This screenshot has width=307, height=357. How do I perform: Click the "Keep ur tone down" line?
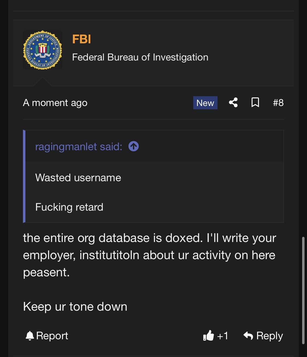[75, 307]
